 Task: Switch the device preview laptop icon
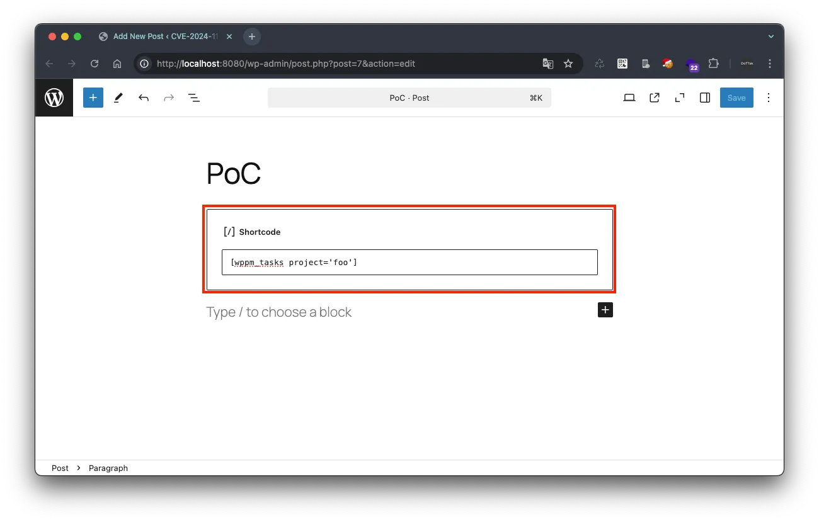coord(629,98)
